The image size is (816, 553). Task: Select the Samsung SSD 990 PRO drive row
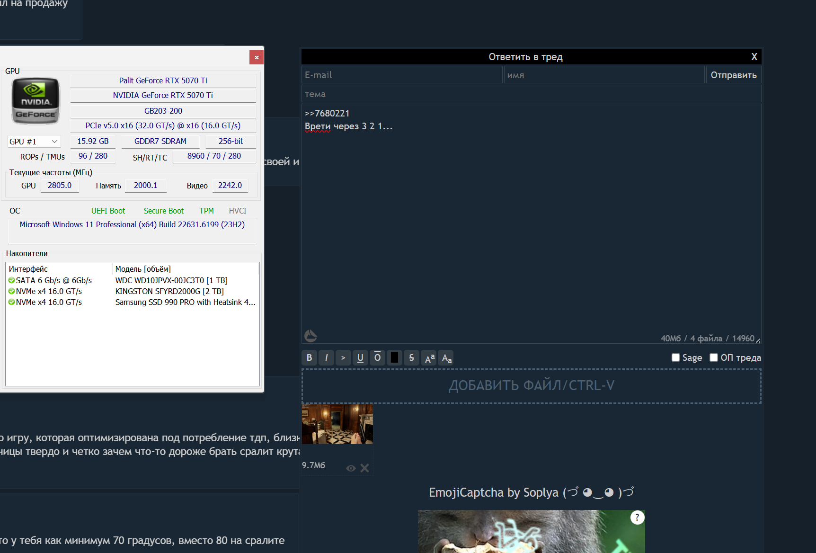pyautogui.click(x=133, y=302)
